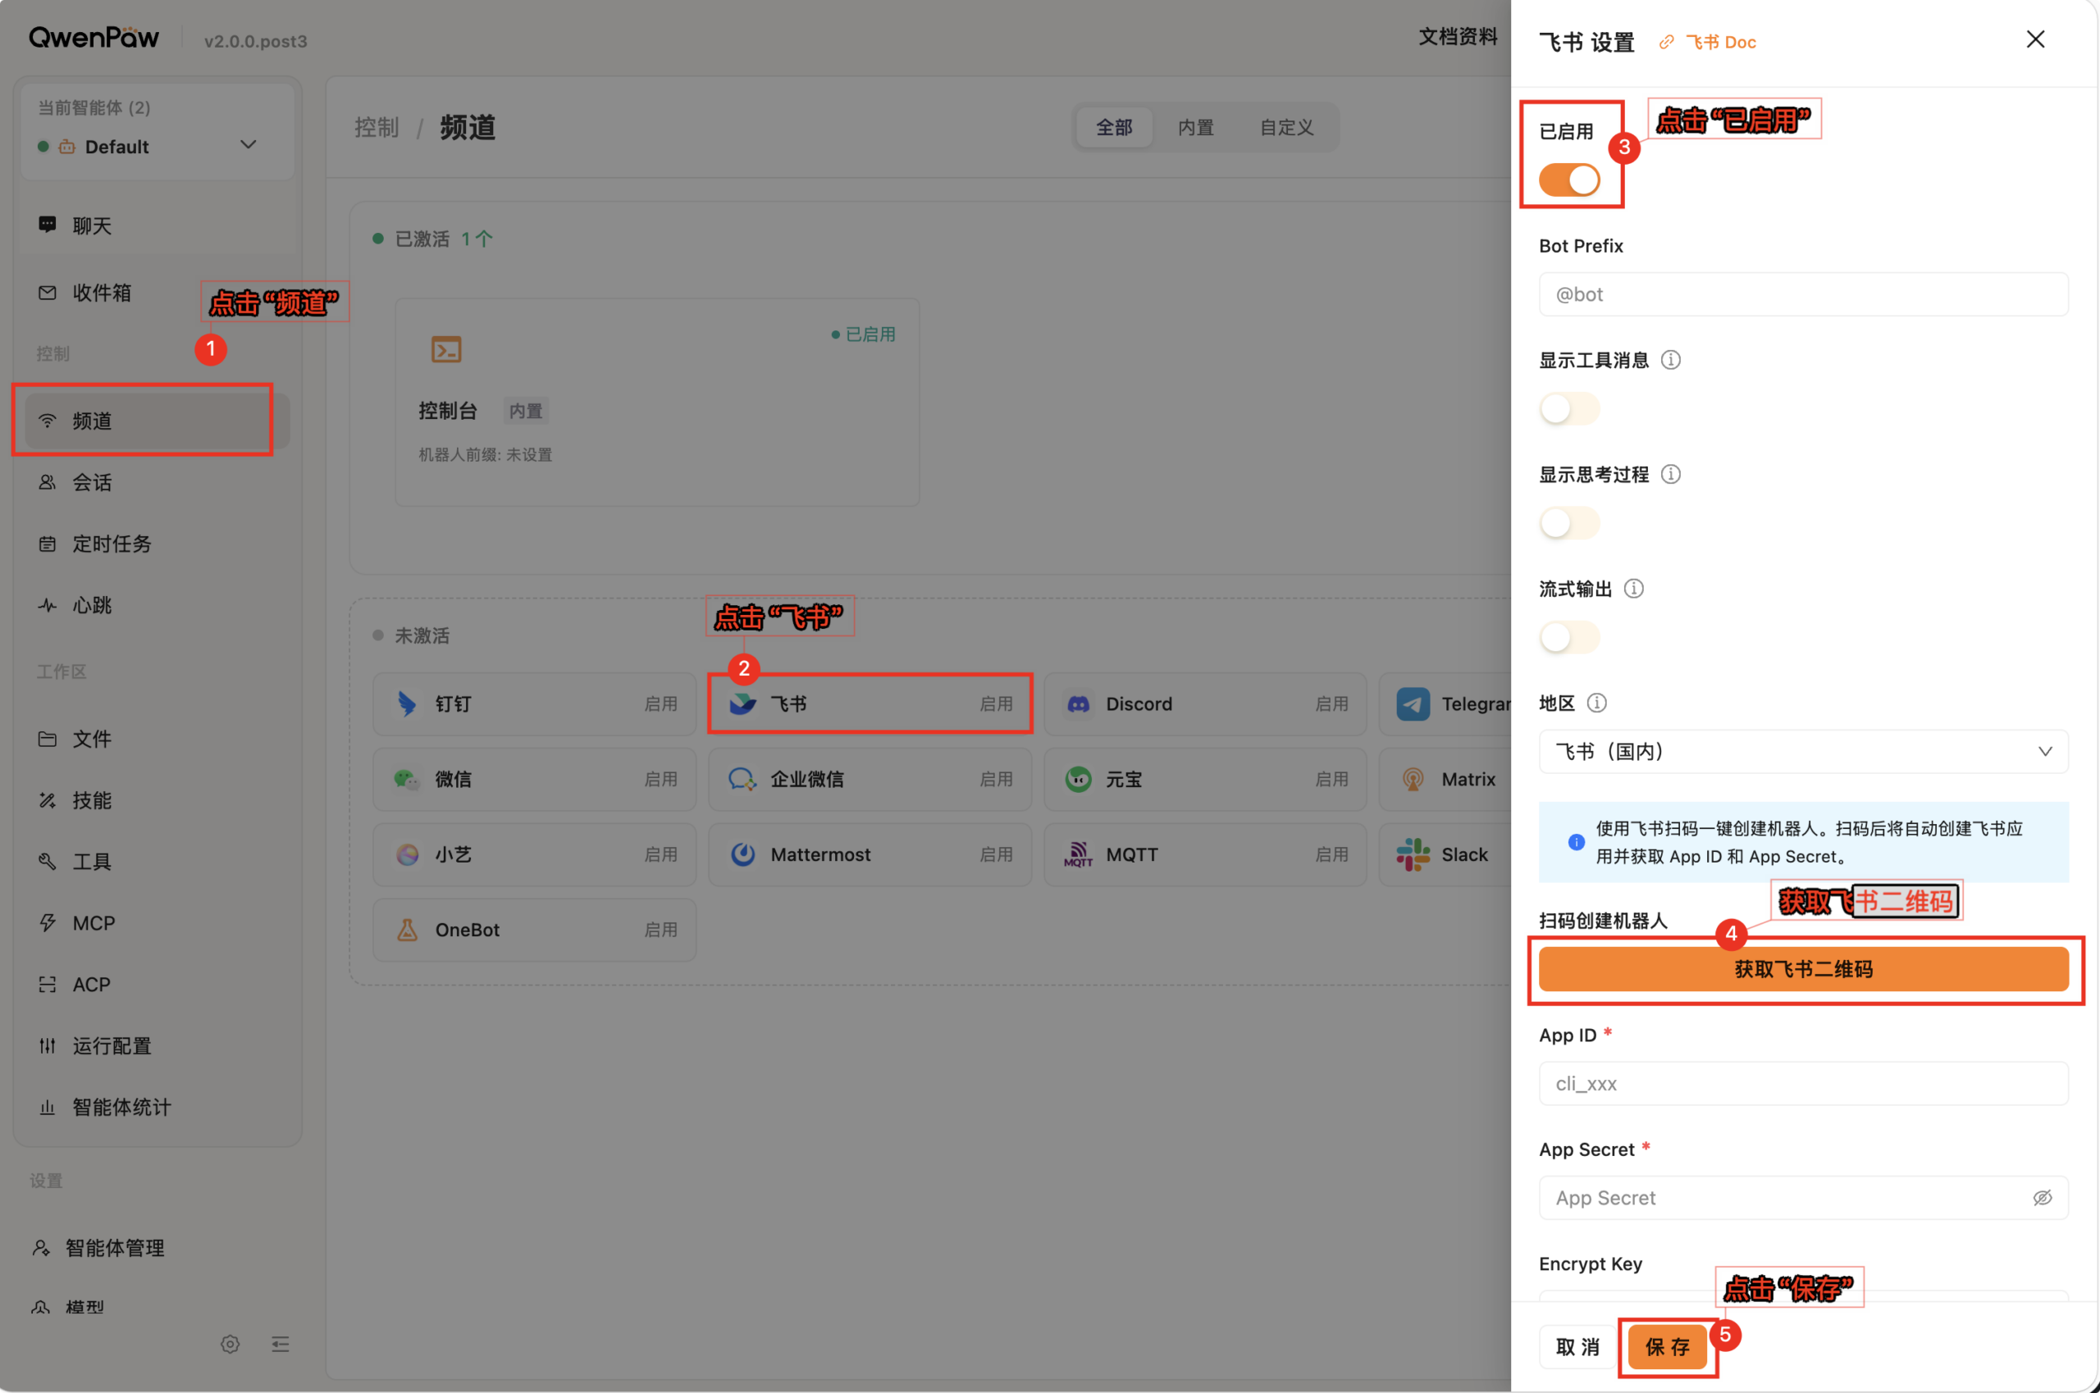The image size is (2100, 1393).
Task: Click the Telegram channel icon
Action: [x=1413, y=704]
